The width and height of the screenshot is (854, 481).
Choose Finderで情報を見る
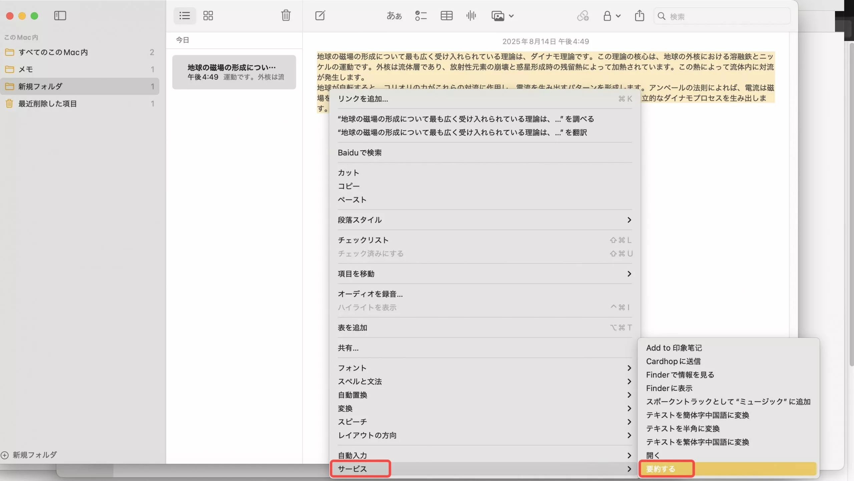[728, 375]
